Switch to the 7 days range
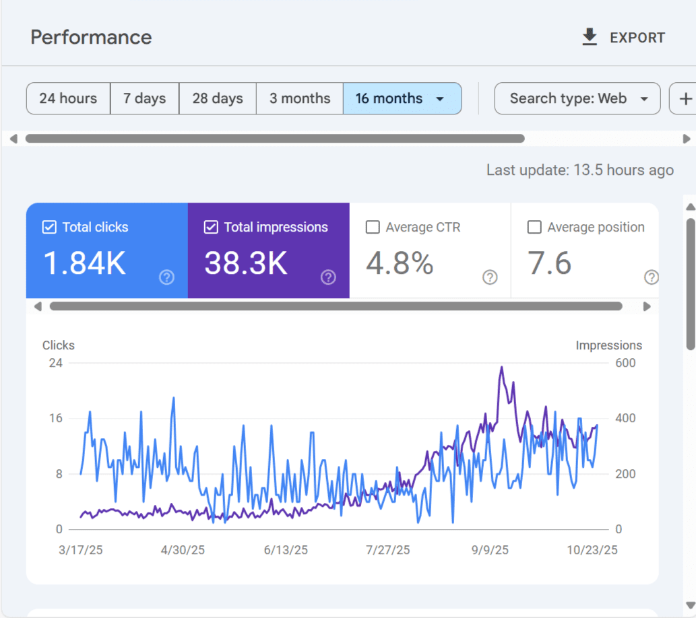Image resolution: width=696 pixels, height=618 pixels. pos(144,99)
